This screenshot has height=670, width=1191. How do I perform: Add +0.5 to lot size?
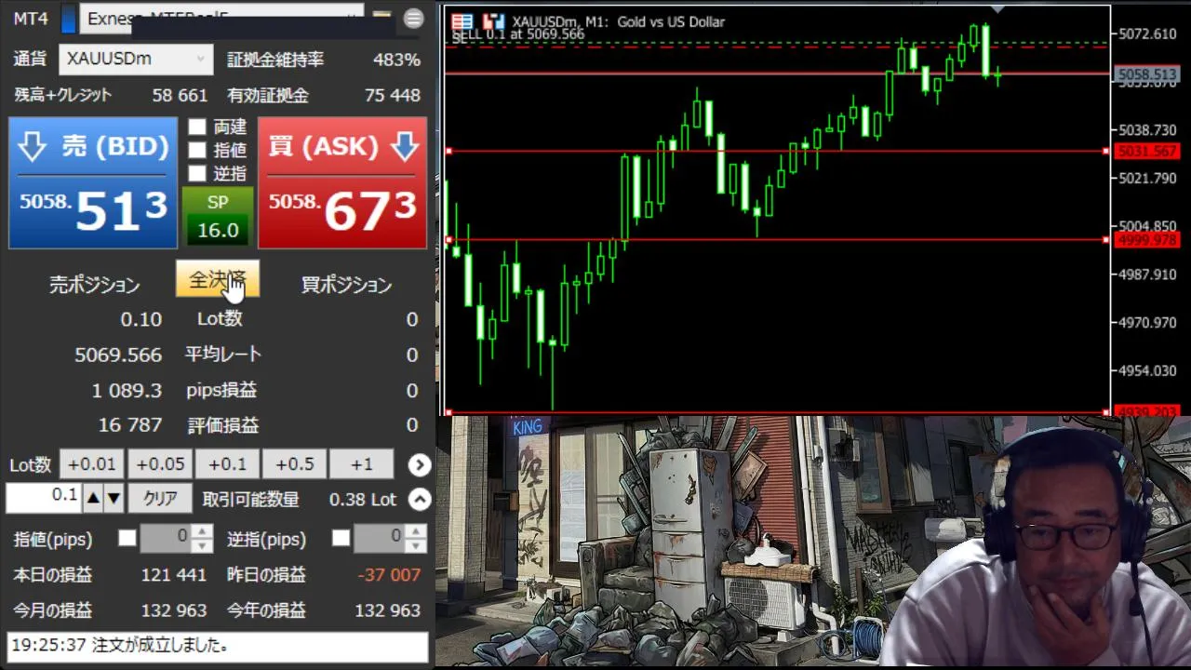coord(294,464)
